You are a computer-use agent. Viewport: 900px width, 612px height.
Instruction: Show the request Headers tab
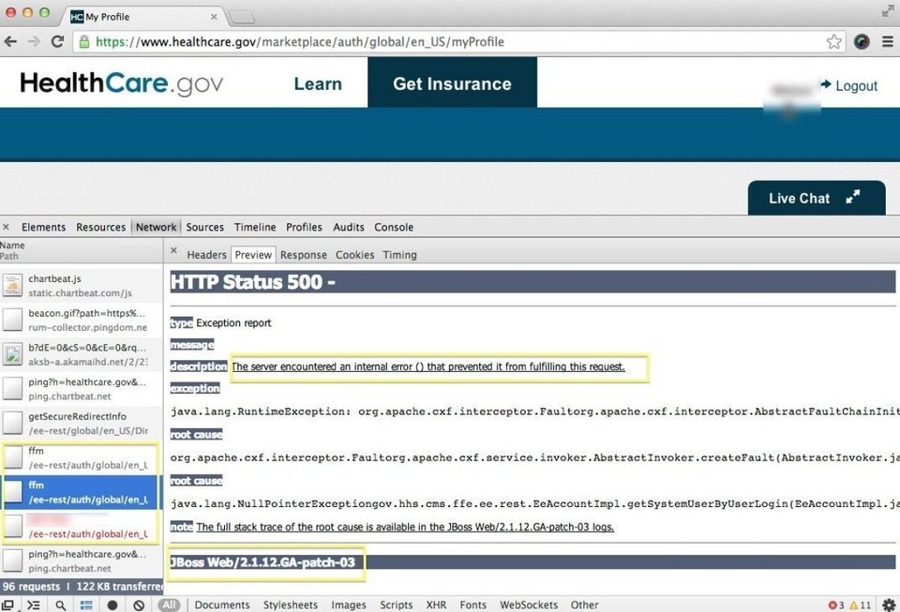click(206, 255)
